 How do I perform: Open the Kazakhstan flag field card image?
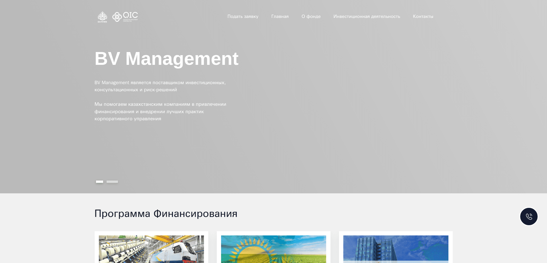[273, 249]
